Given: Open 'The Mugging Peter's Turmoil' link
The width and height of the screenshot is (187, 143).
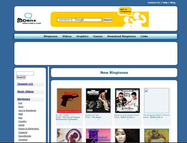Looking at the screenshot, I should [156, 115].
